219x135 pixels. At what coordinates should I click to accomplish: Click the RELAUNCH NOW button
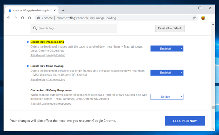(x=185, y=121)
